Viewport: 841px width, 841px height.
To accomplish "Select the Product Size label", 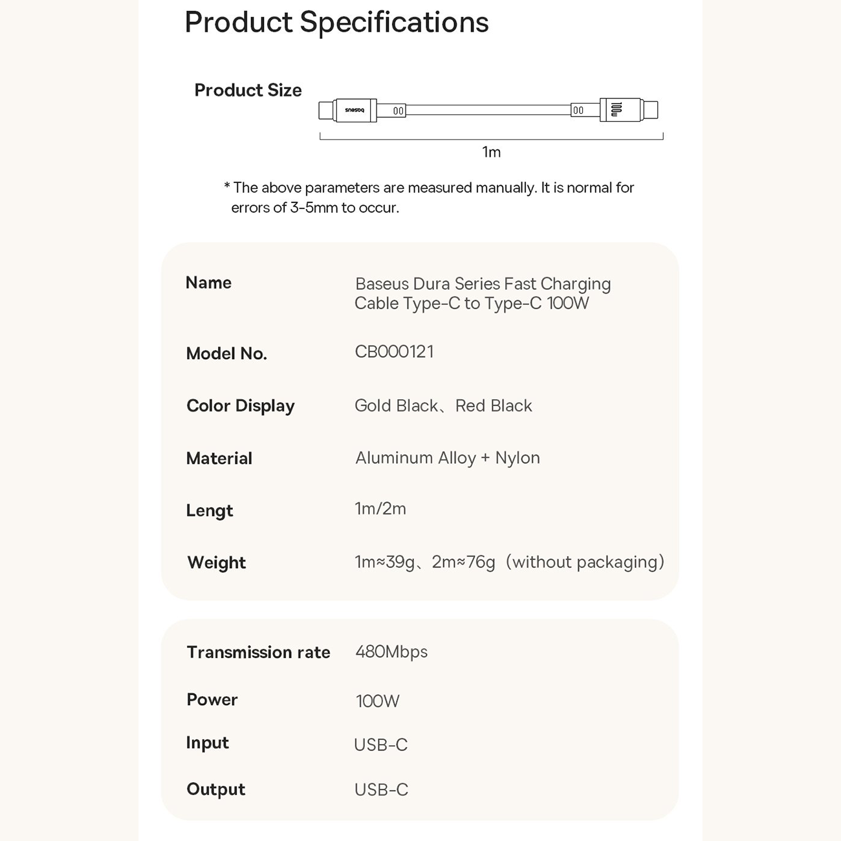I will point(248,90).
